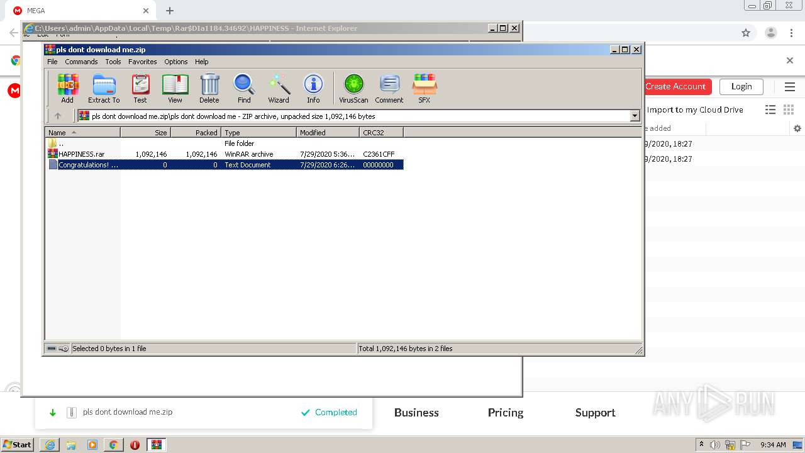
Task: Select the HAPPINESS.rar file row
Action: 225,154
